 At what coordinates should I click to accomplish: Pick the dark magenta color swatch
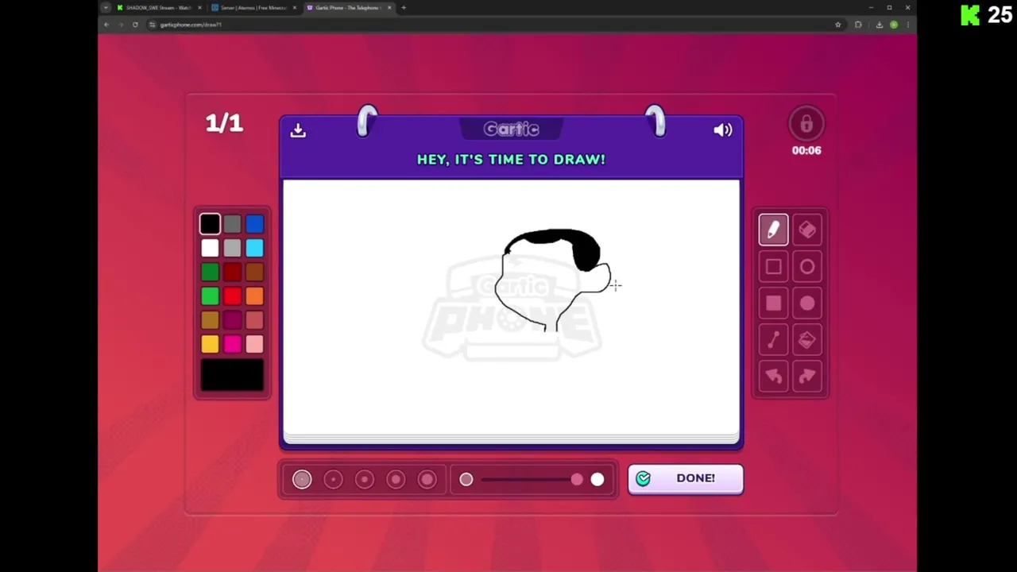click(x=232, y=320)
